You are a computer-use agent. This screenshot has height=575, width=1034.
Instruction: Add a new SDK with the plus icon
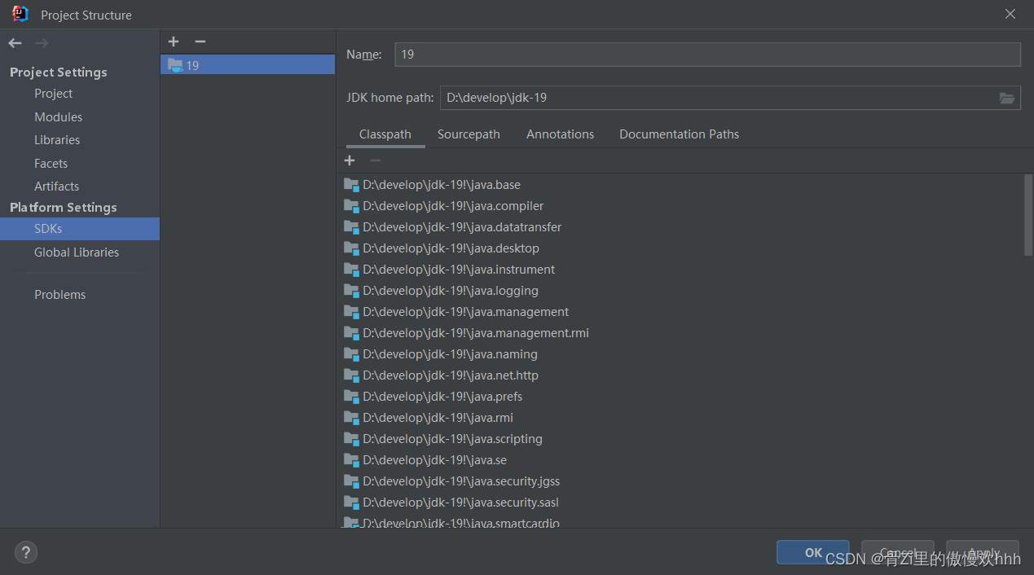tap(174, 42)
